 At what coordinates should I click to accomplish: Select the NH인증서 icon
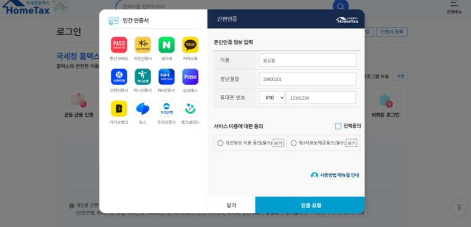pyautogui.click(x=167, y=77)
